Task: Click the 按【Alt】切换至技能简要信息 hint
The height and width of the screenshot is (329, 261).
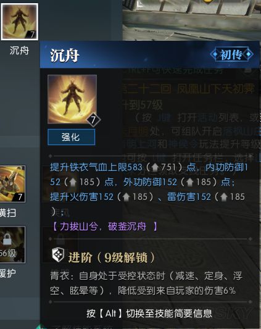Action: [x=149, y=314]
